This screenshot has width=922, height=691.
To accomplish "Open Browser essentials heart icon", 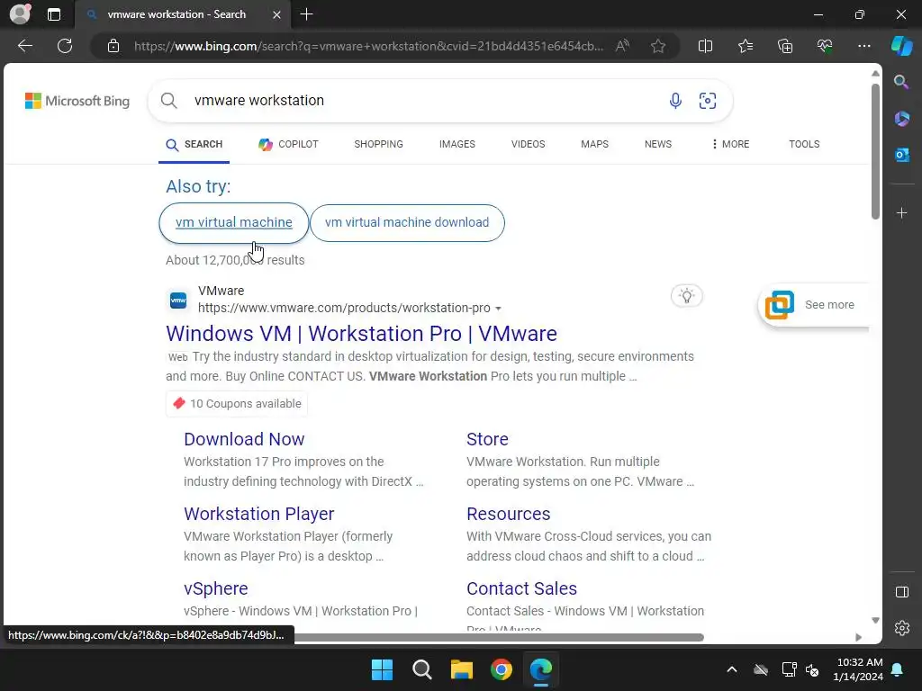I will 825,46.
